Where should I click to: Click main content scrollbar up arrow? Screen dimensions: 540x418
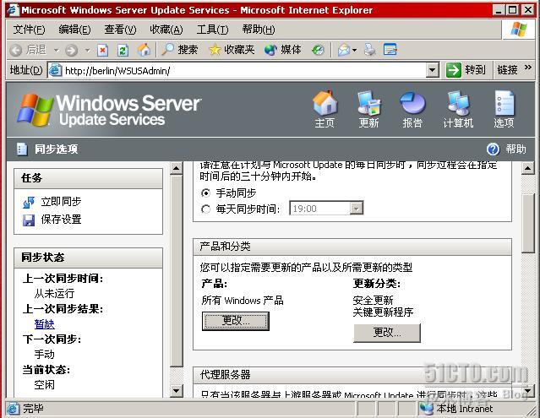(x=527, y=168)
